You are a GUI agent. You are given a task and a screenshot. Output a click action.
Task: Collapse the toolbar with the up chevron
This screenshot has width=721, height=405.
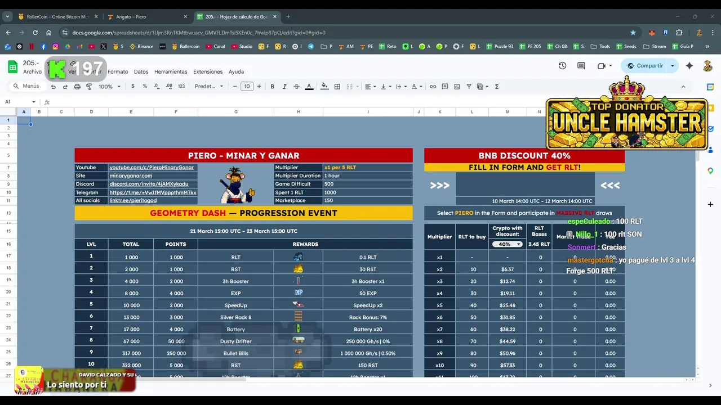pos(683,87)
